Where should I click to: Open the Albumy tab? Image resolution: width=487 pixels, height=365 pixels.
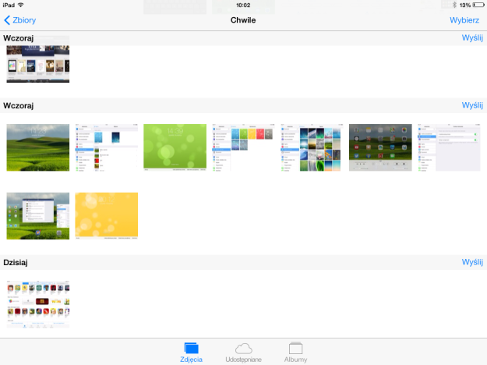tap(295, 353)
